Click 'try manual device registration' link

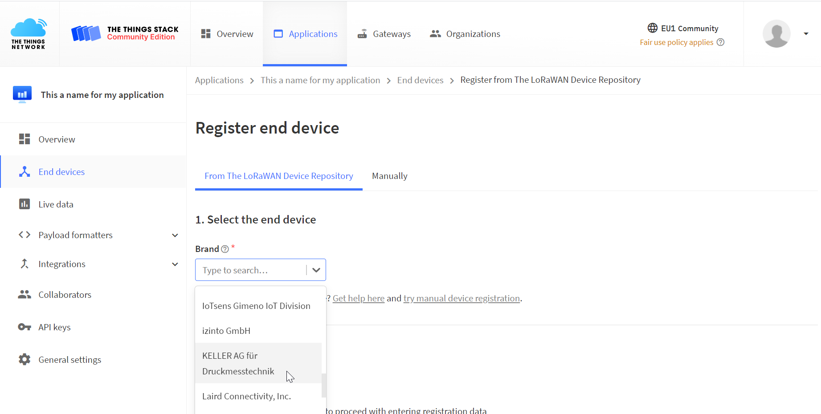(462, 298)
